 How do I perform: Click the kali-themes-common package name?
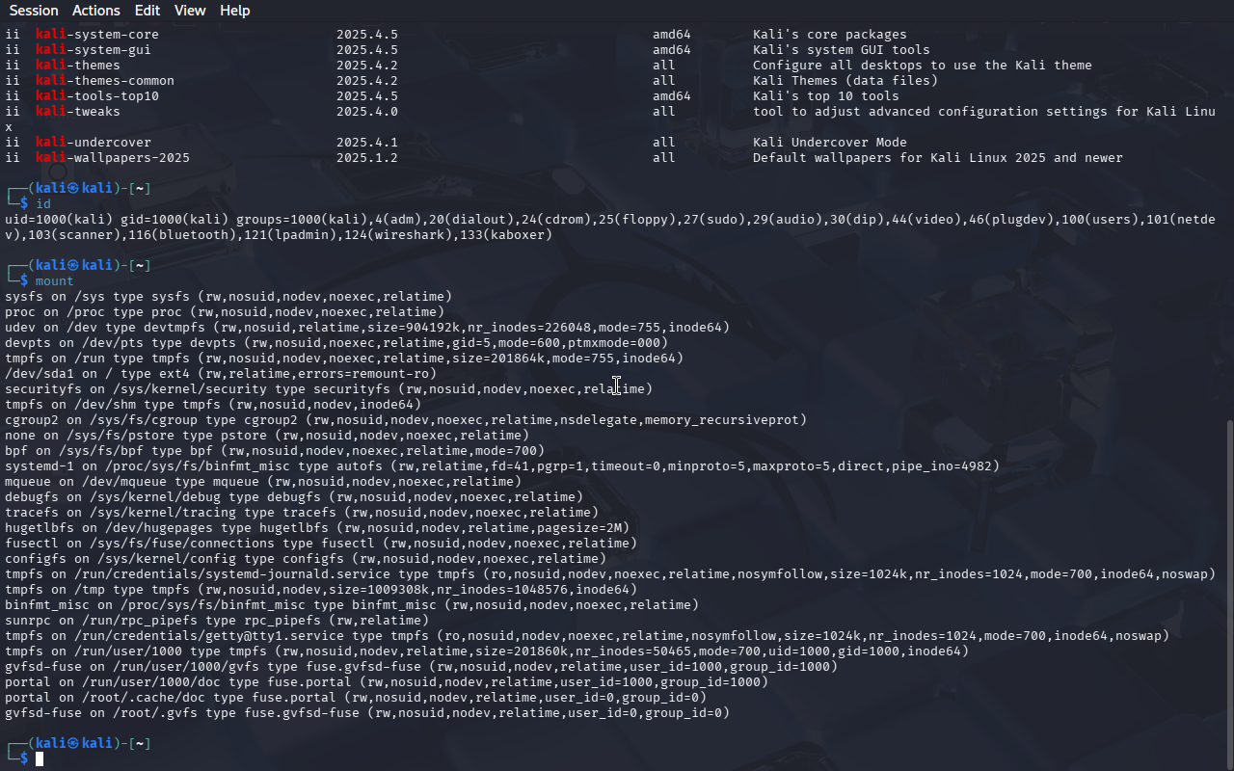click(105, 81)
